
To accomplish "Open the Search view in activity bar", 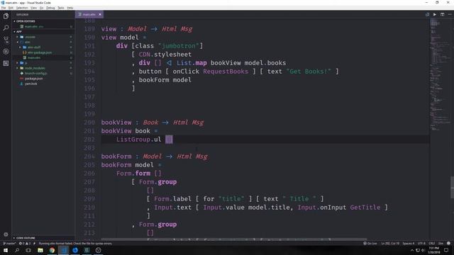I will pyautogui.click(x=6, y=28).
